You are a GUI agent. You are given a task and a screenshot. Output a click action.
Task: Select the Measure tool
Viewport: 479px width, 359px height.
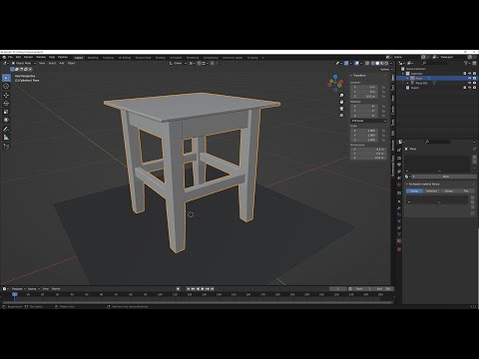(6, 138)
